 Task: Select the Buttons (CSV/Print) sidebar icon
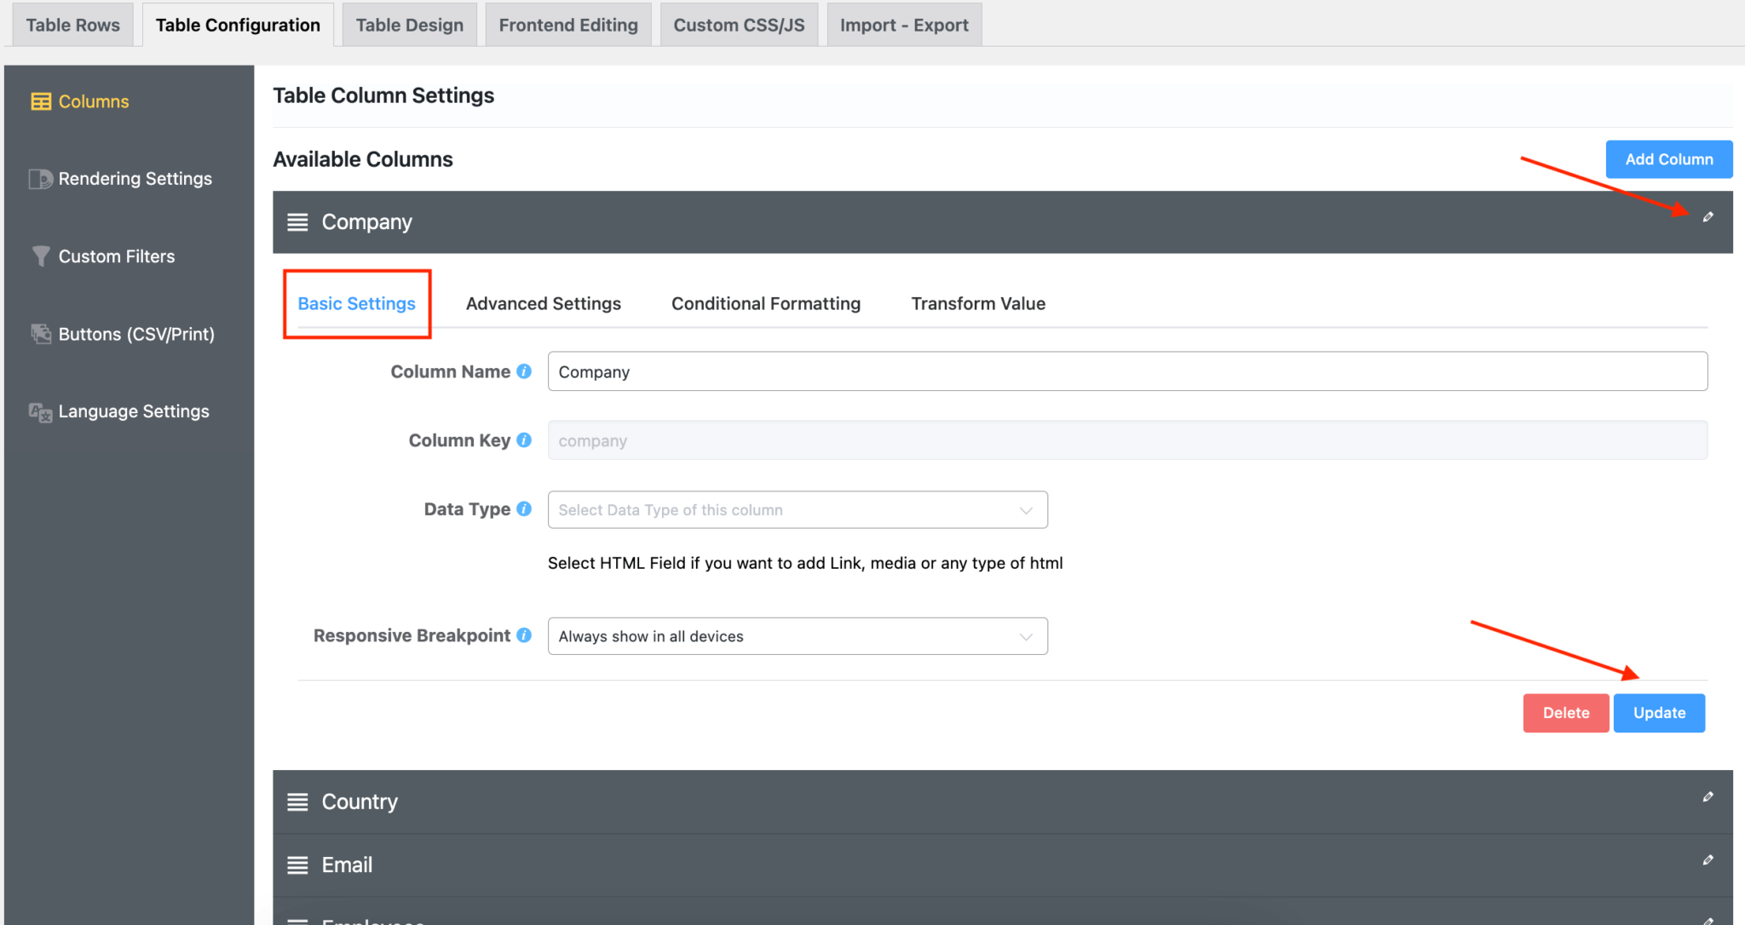[x=40, y=334]
